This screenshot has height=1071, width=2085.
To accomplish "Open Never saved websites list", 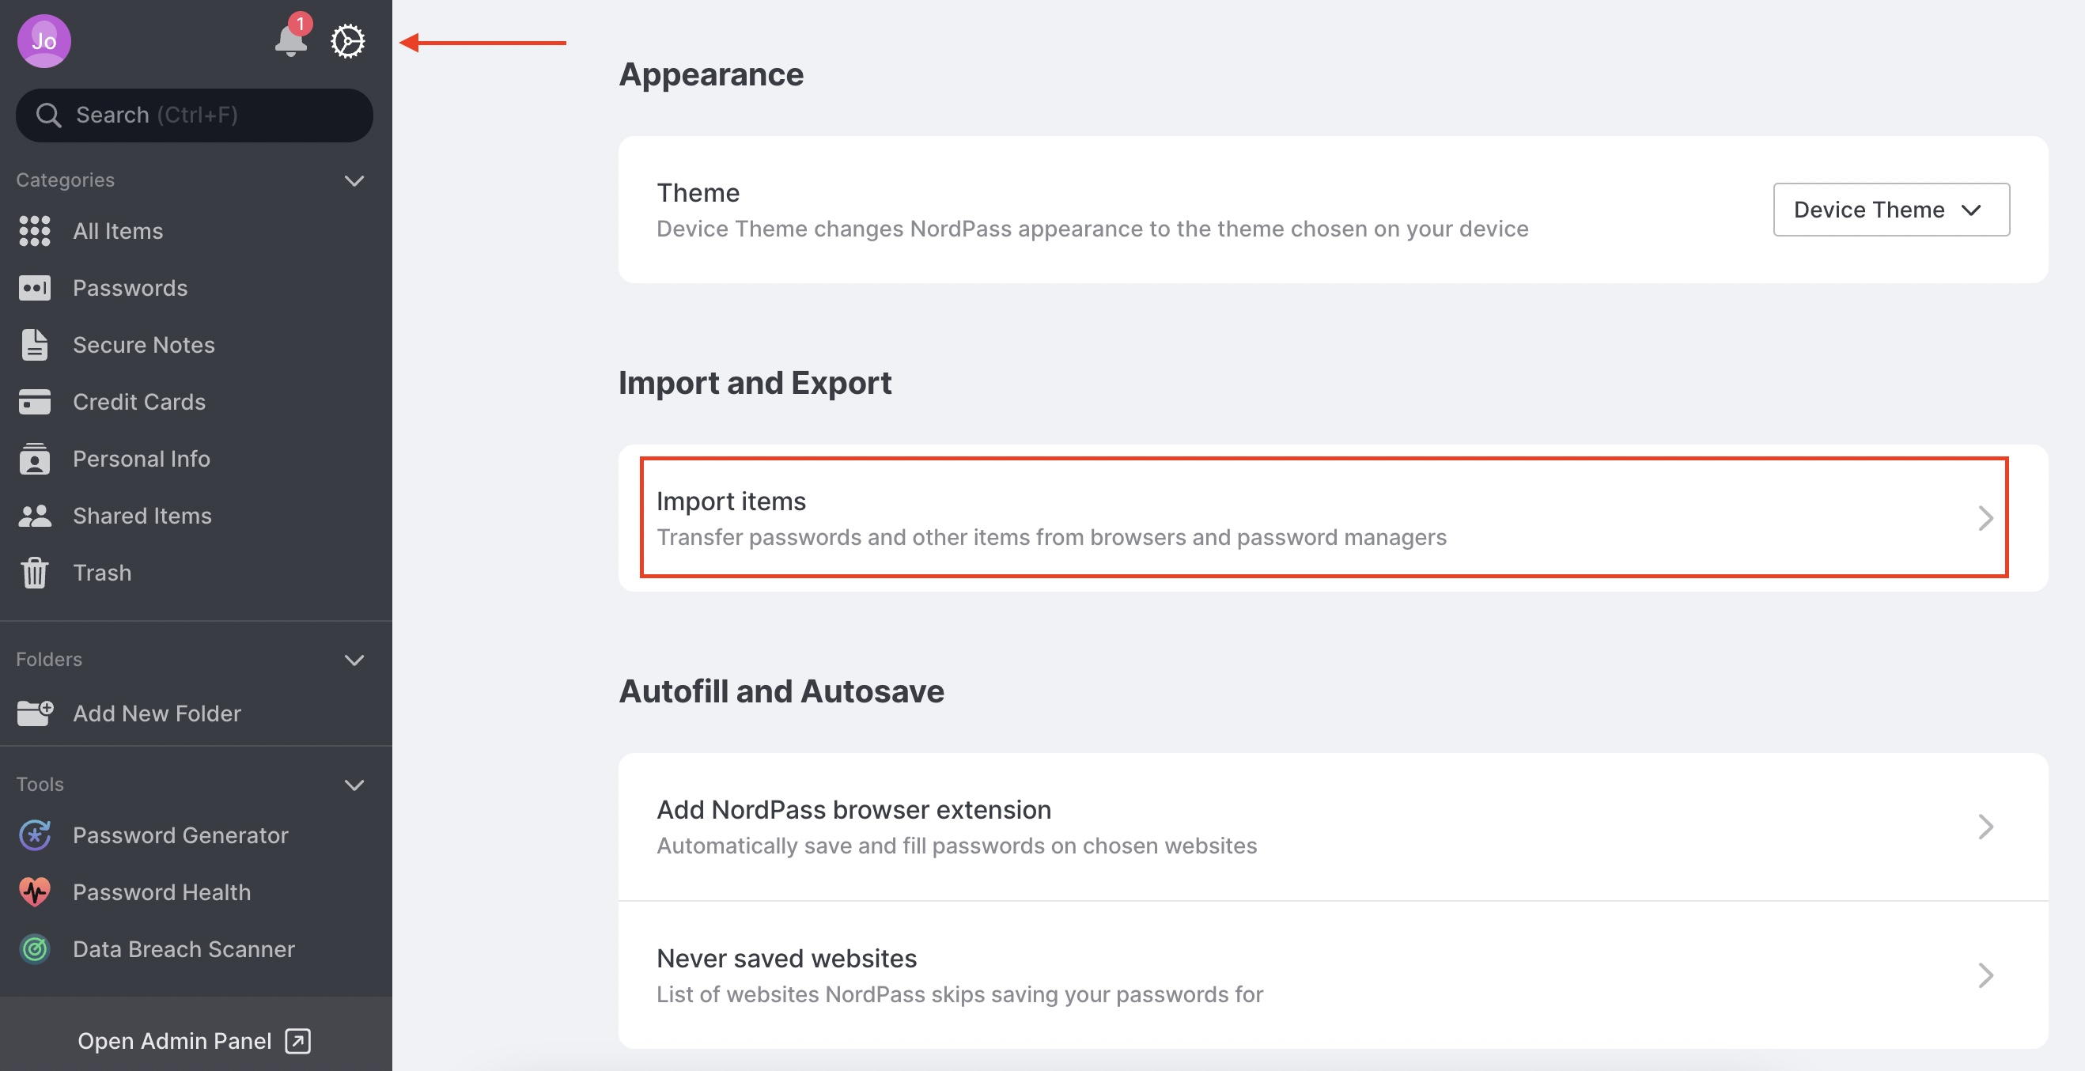I will [1333, 974].
